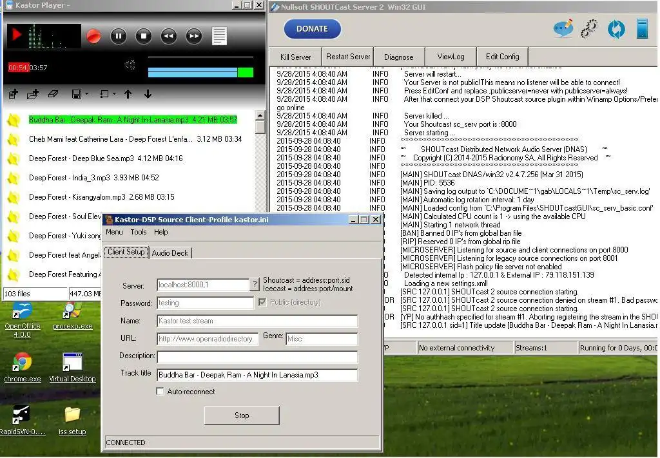The height and width of the screenshot is (458, 660).
Task: Click star icon beside India_3 track
Action: (x=14, y=178)
